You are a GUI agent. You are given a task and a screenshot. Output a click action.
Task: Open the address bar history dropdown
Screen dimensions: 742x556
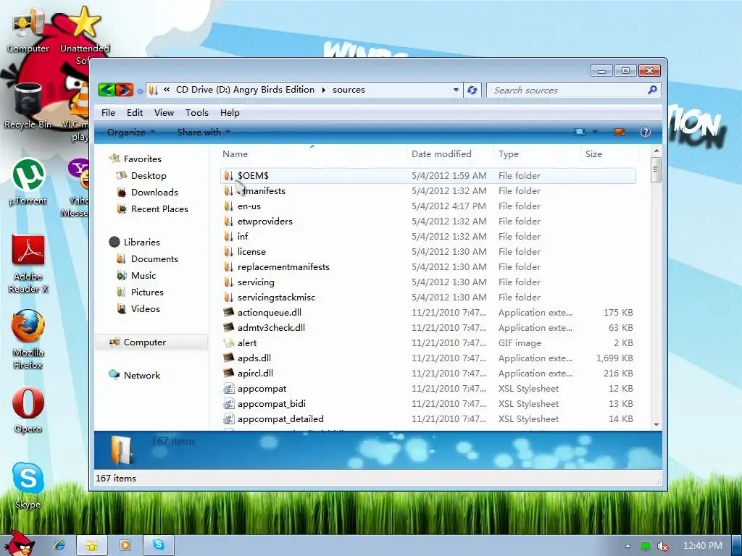click(456, 90)
